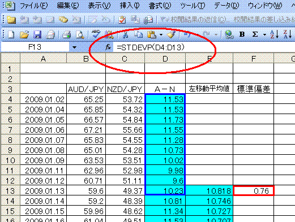Select row 13 header
Screen dimensions: 295x222
tap(11, 191)
